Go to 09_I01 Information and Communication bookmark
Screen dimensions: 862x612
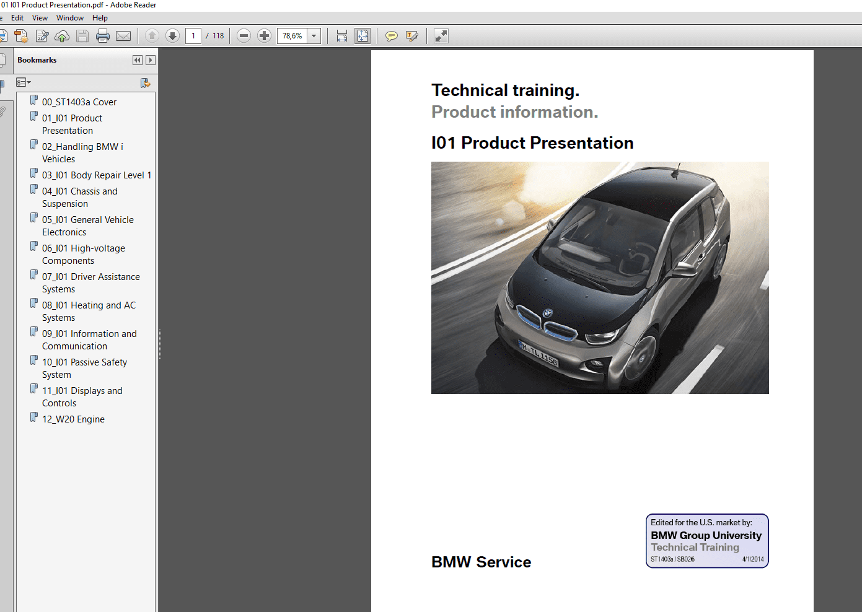pos(90,340)
